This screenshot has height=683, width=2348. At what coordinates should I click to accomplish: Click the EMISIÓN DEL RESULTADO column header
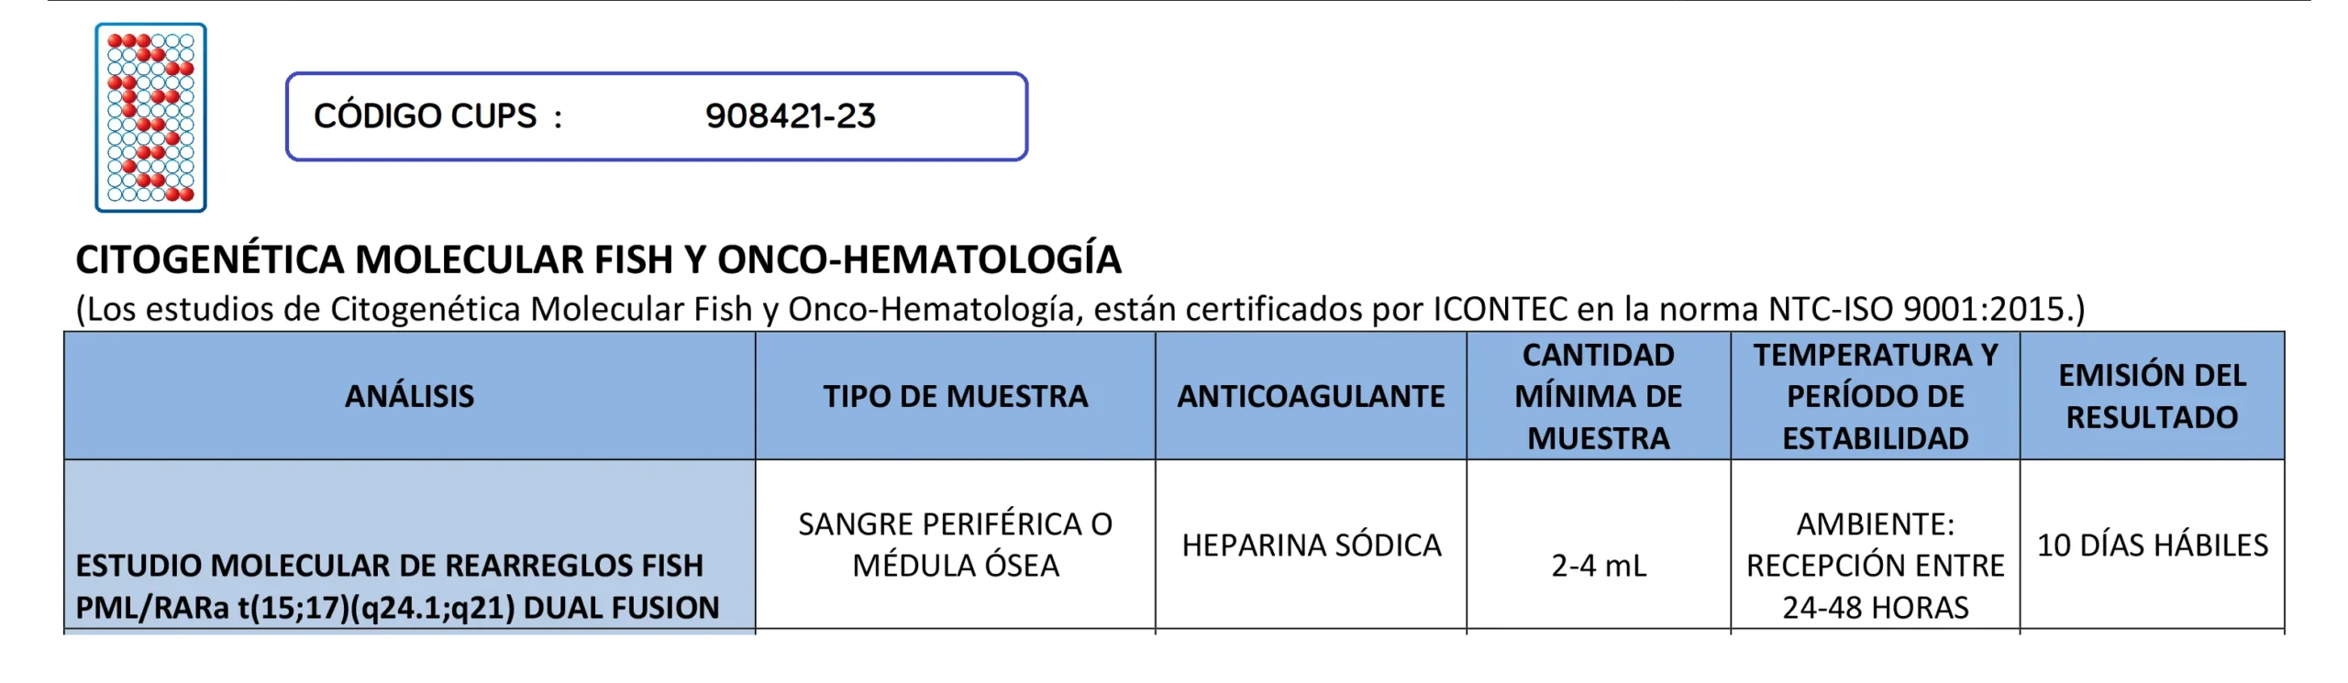[x=2152, y=396]
